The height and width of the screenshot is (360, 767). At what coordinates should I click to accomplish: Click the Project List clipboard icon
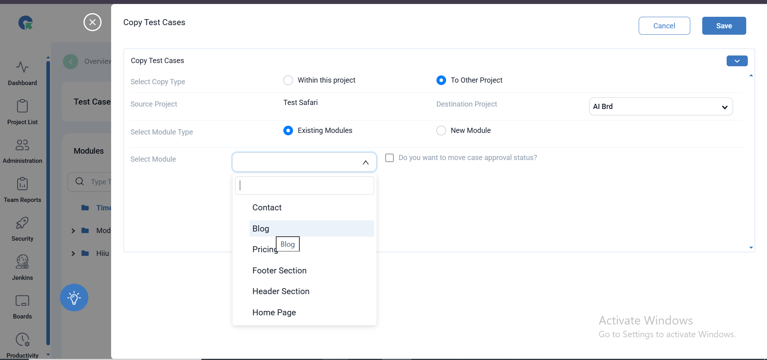click(x=22, y=106)
